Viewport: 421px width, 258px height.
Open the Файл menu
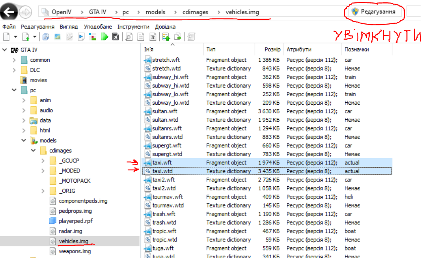(x=9, y=27)
